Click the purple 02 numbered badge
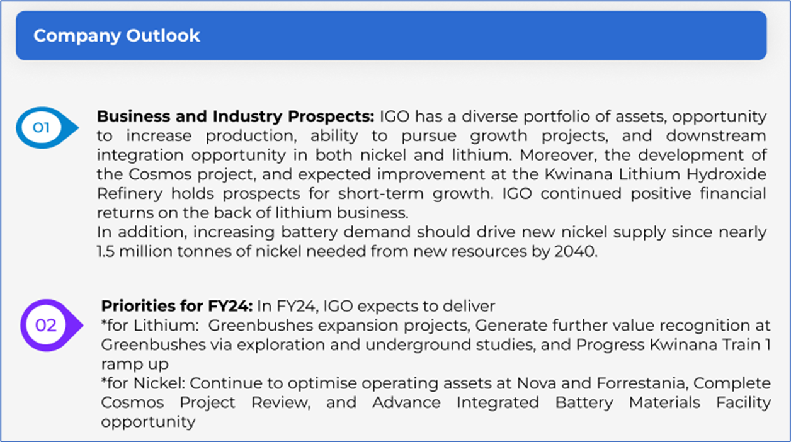The image size is (791, 442). click(47, 326)
